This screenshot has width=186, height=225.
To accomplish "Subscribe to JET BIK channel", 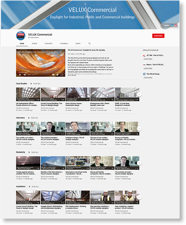I will click(x=148, y=59).
